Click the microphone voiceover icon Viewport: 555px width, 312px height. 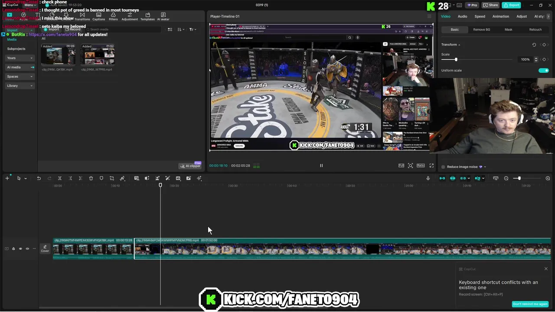(x=428, y=178)
